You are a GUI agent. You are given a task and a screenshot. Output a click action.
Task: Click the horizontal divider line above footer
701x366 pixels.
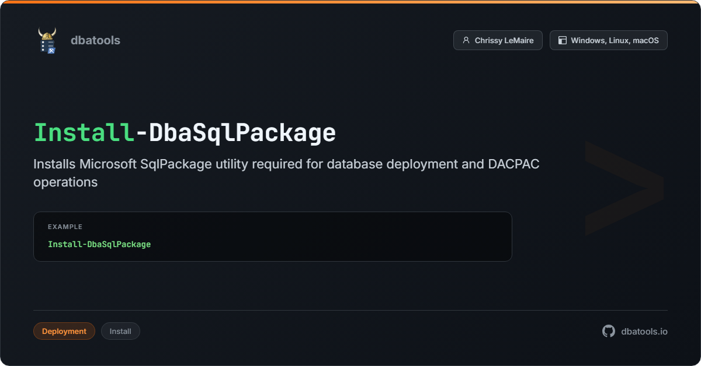coord(350,310)
